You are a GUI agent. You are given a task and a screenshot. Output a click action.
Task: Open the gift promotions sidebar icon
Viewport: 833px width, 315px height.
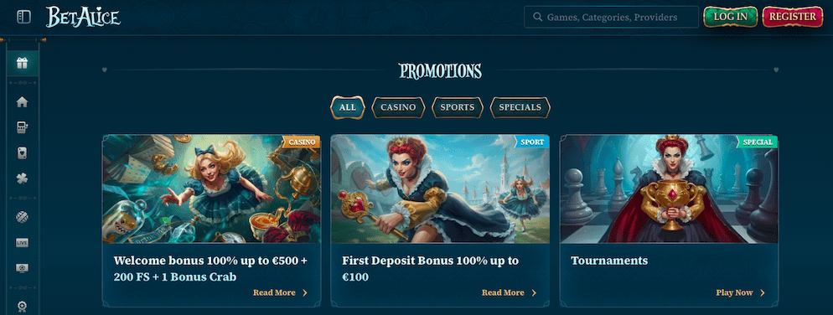pyautogui.click(x=23, y=63)
